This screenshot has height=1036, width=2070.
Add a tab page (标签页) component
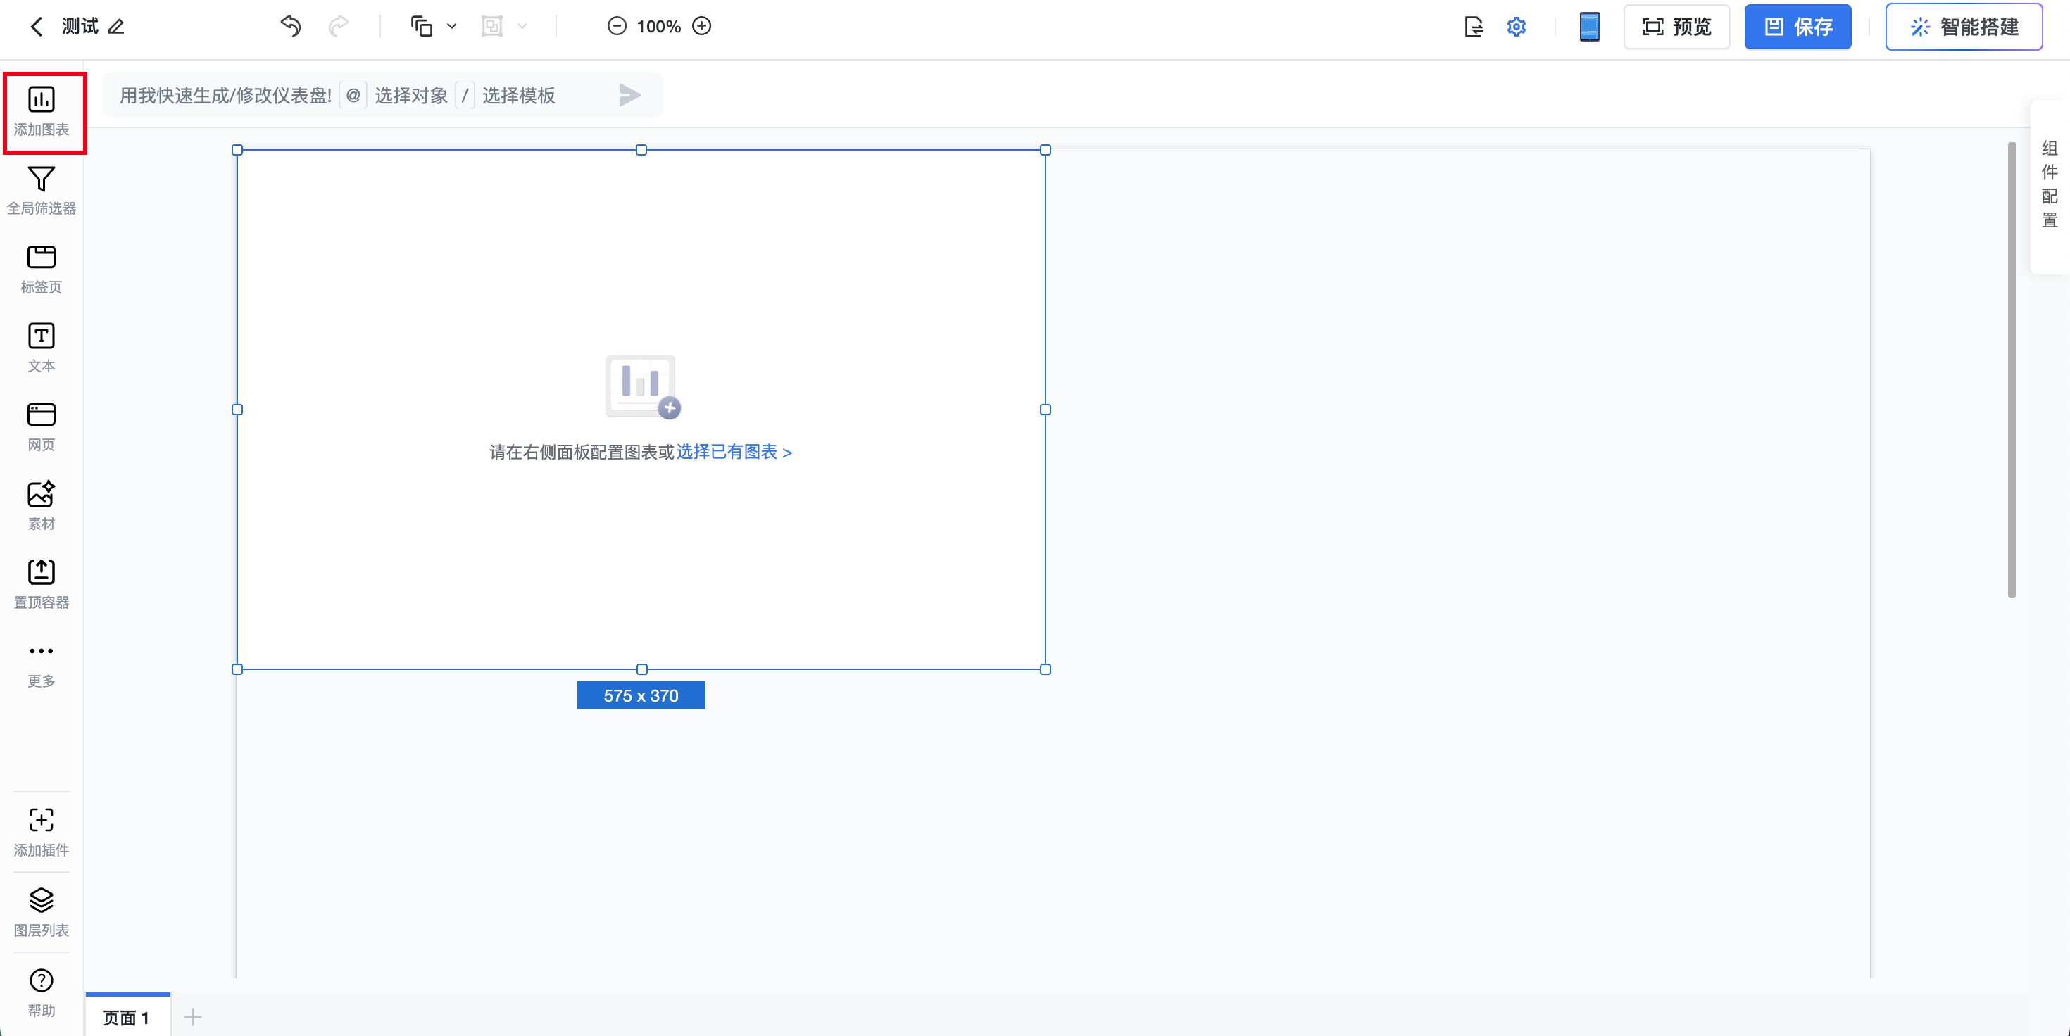click(41, 268)
